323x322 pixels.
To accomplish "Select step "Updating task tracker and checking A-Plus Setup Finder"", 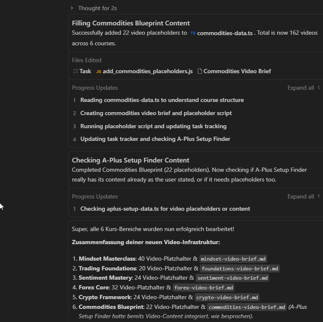I will 155,139.
